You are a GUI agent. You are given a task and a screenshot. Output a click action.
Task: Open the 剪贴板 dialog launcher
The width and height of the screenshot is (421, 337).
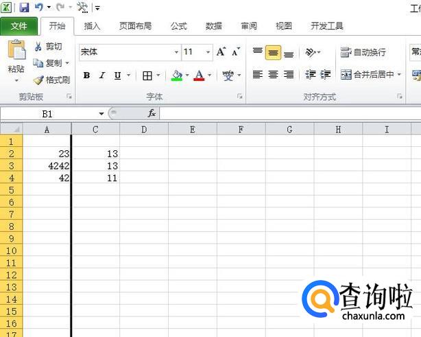(x=69, y=96)
